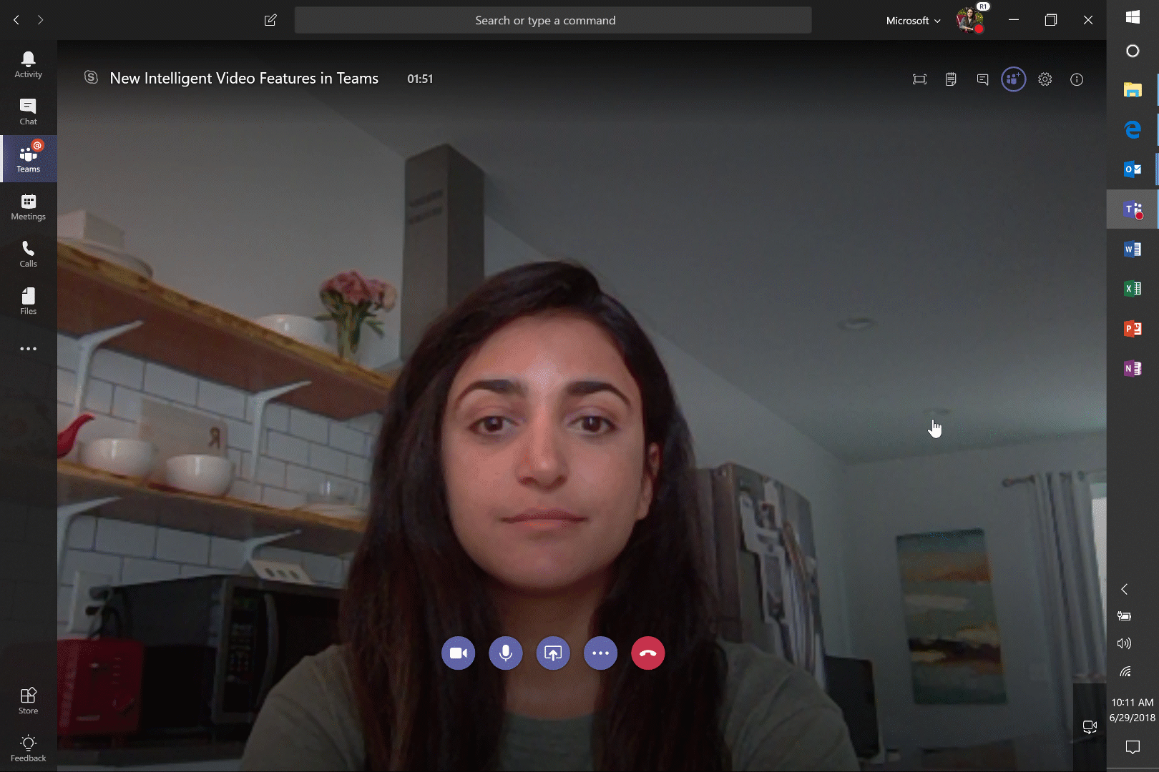Hang up the call
This screenshot has height=772, width=1159.
[x=647, y=653]
